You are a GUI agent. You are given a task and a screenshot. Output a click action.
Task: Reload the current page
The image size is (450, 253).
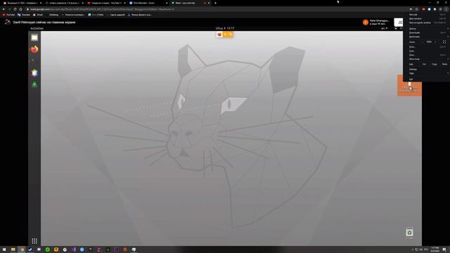15,9
